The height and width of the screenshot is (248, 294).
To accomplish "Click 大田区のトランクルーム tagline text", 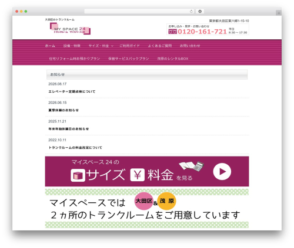I will [60, 19].
